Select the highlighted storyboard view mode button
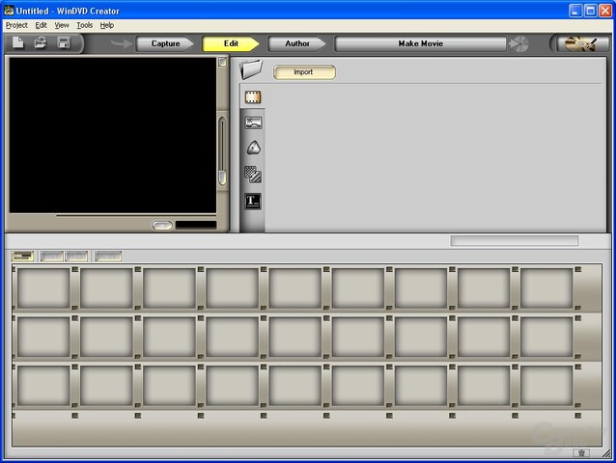616x463 pixels. pyautogui.click(x=22, y=257)
